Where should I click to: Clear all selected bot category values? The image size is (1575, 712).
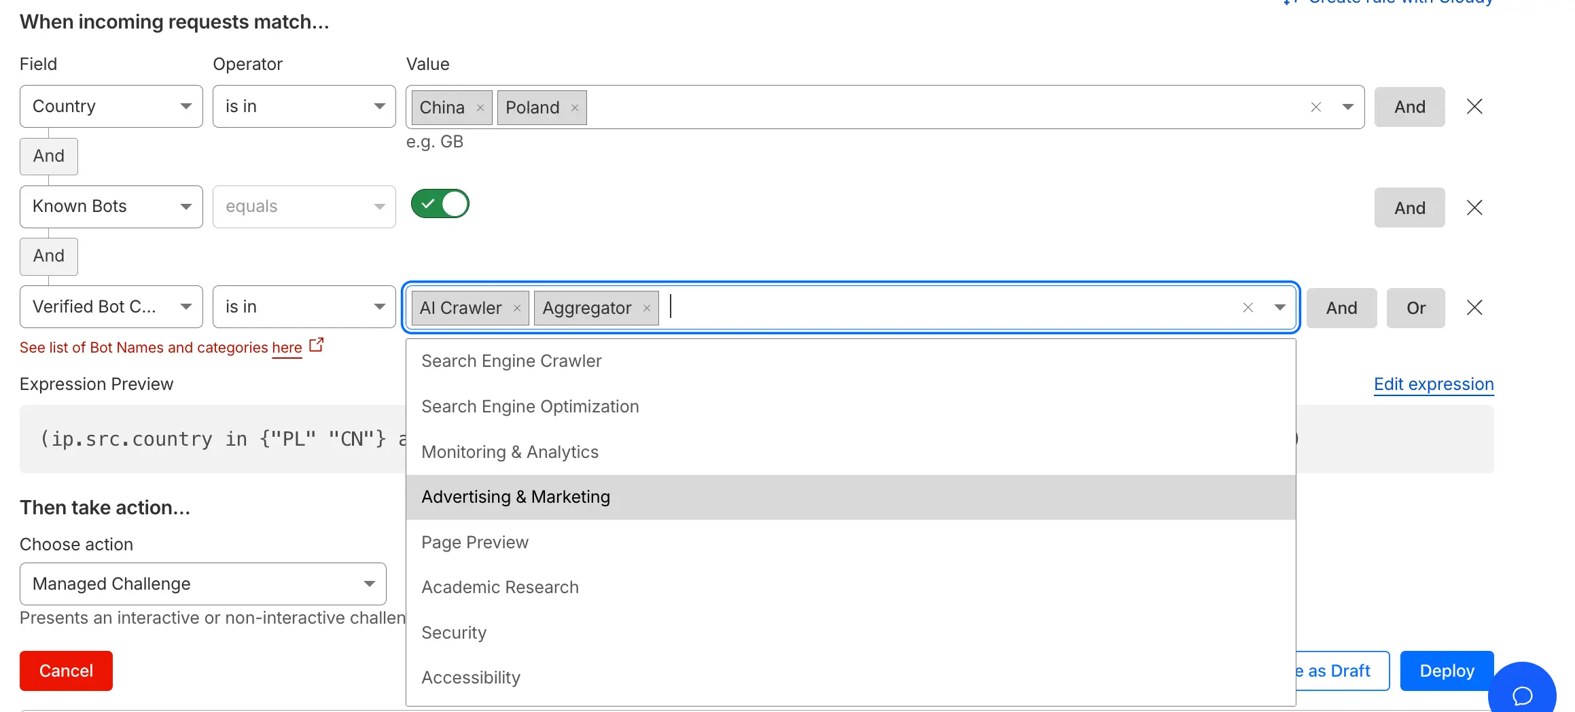[x=1248, y=308]
